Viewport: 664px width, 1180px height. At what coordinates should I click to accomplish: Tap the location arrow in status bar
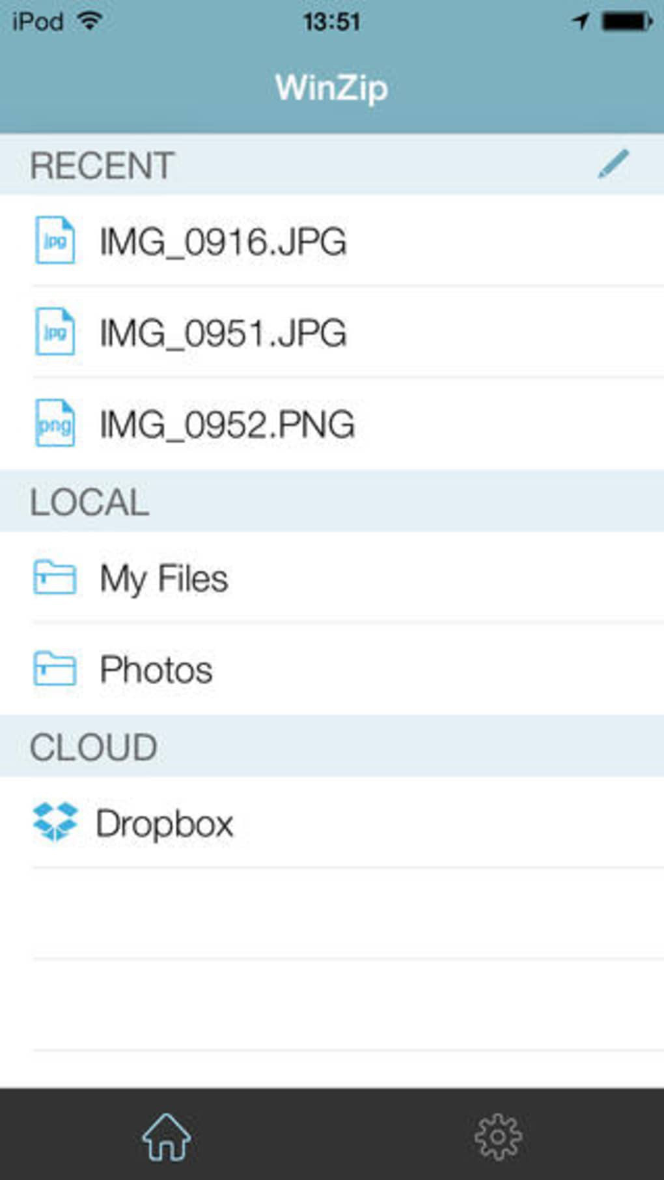tap(580, 22)
